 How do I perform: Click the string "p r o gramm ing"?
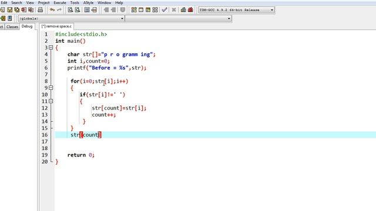[127, 55]
